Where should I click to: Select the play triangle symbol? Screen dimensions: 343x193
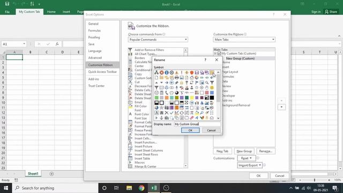coord(156,118)
